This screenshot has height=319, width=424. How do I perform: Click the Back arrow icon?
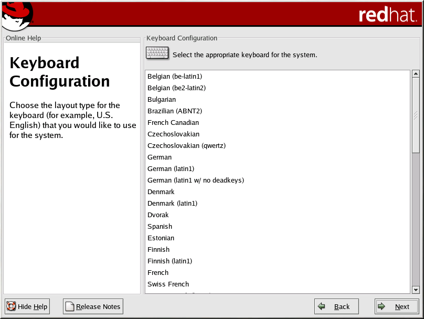pyautogui.click(x=322, y=306)
